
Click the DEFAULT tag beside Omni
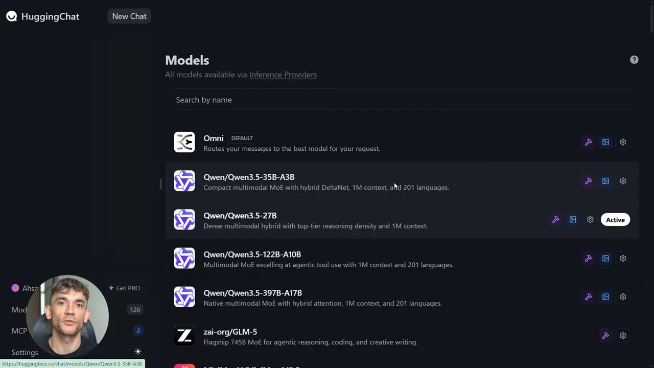242,138
